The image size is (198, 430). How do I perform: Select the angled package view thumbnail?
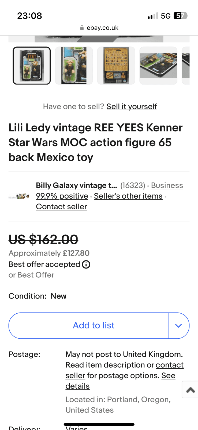[x=158, y=66]
